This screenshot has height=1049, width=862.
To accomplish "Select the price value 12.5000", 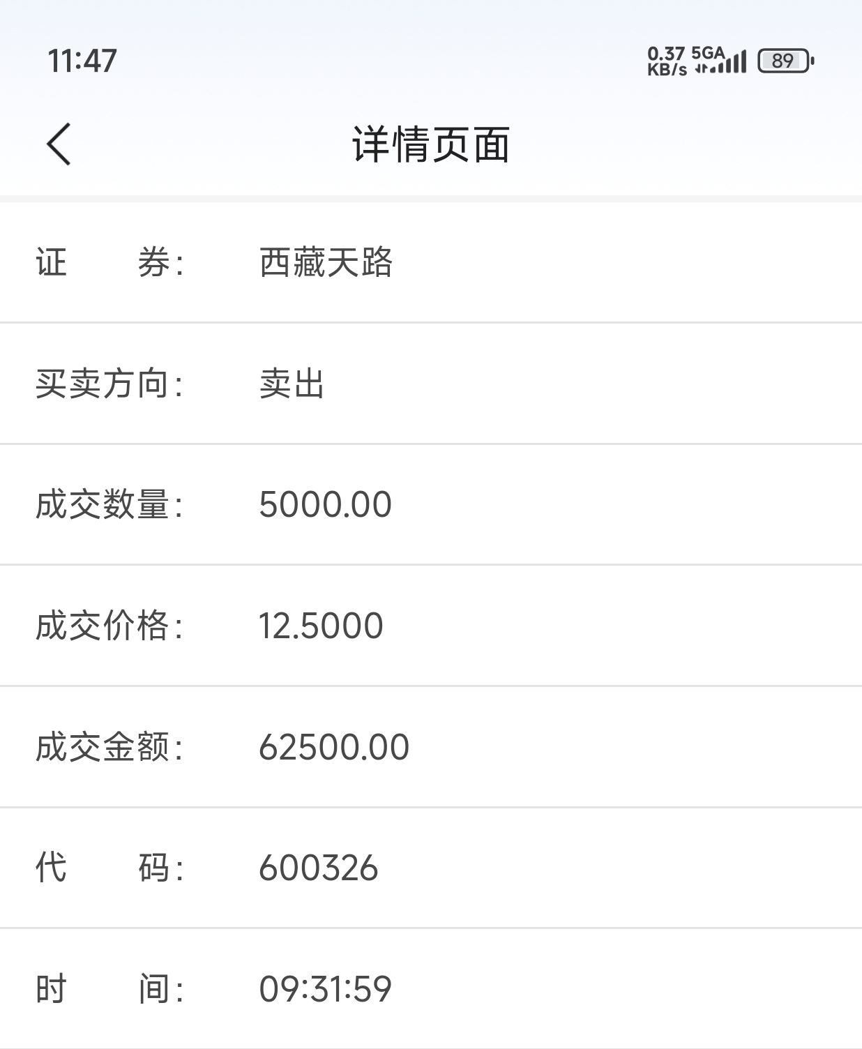I will [x=321, y=626].
